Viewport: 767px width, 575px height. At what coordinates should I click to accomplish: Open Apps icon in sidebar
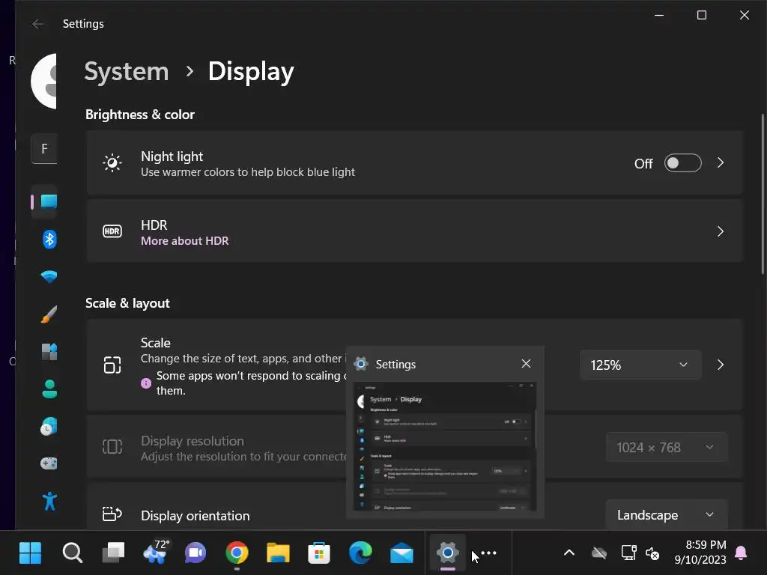pyautogui.click(x=49, y=351)
